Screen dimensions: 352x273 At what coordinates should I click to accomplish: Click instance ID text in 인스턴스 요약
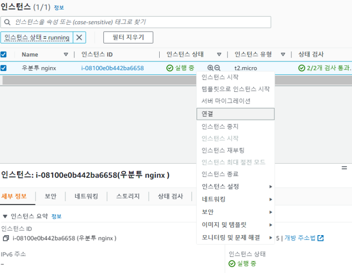pyautogui.click(x=64, y=238)
